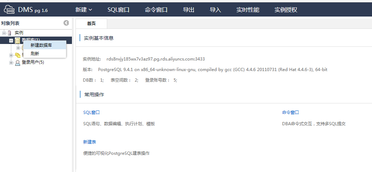The image size is (372, 172).
Task: Click the 新建表 link
Action: 90,142
